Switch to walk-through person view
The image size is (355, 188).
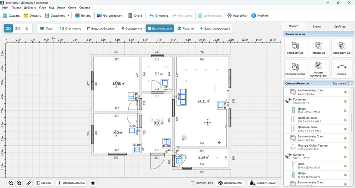27,28
